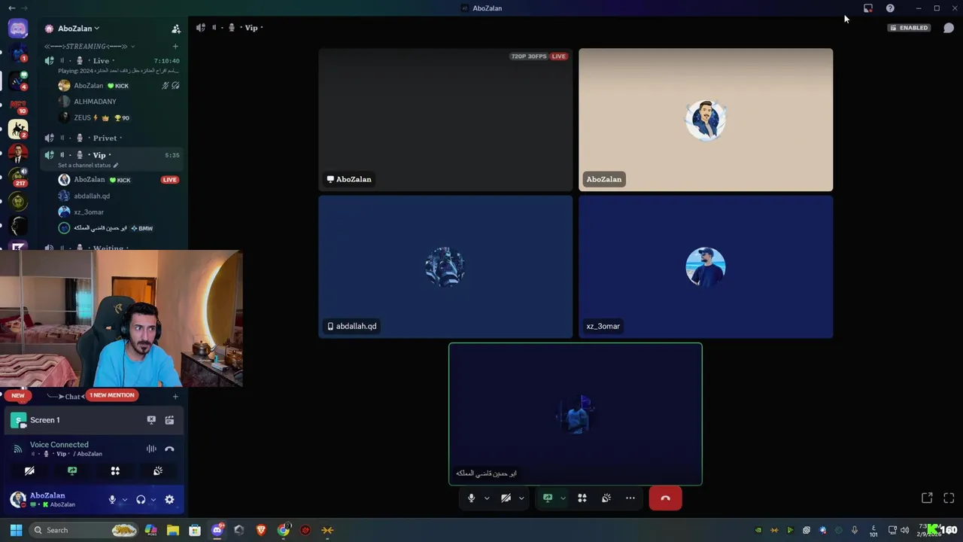The width and height of the screenshot is (963, 542).
Task: Toggle microphone mute in call controls
Action: (471, 498)
